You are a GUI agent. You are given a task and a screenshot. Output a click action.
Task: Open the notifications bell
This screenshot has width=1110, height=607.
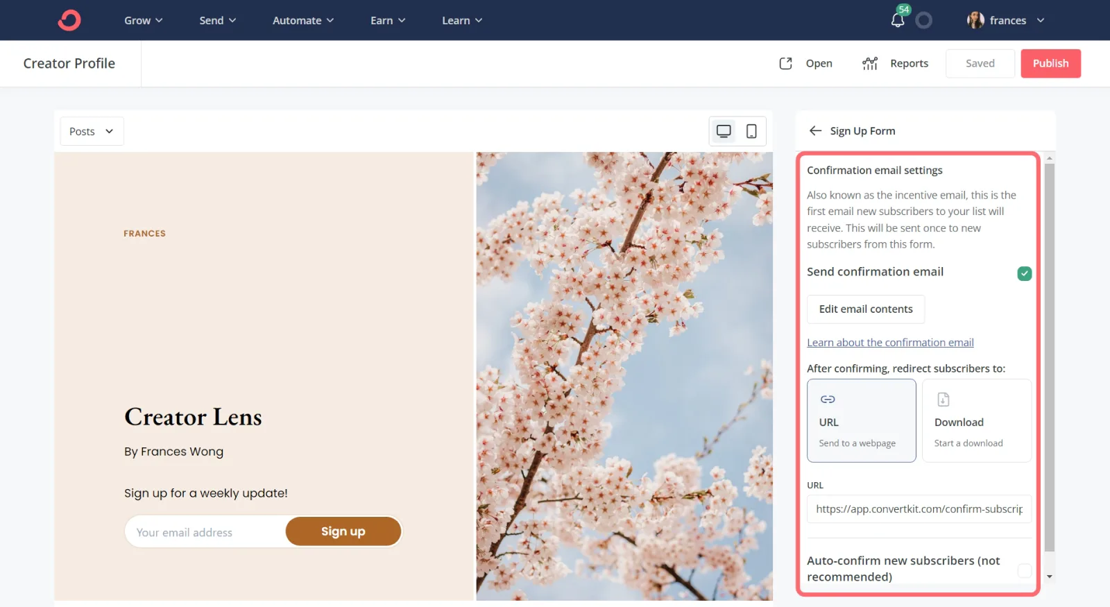coord(898,20)
